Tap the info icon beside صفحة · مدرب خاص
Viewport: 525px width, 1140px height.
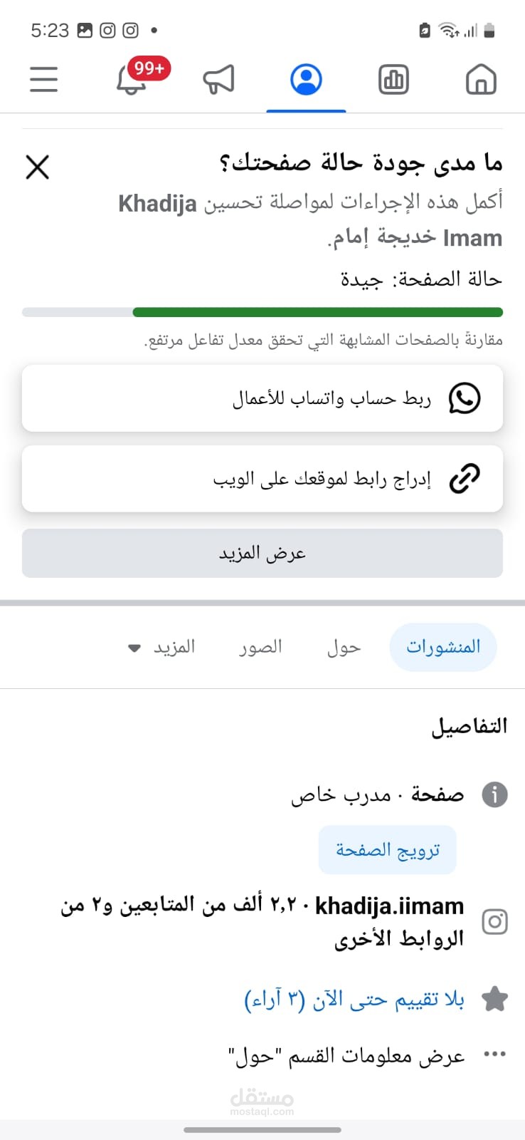[494, 794]
